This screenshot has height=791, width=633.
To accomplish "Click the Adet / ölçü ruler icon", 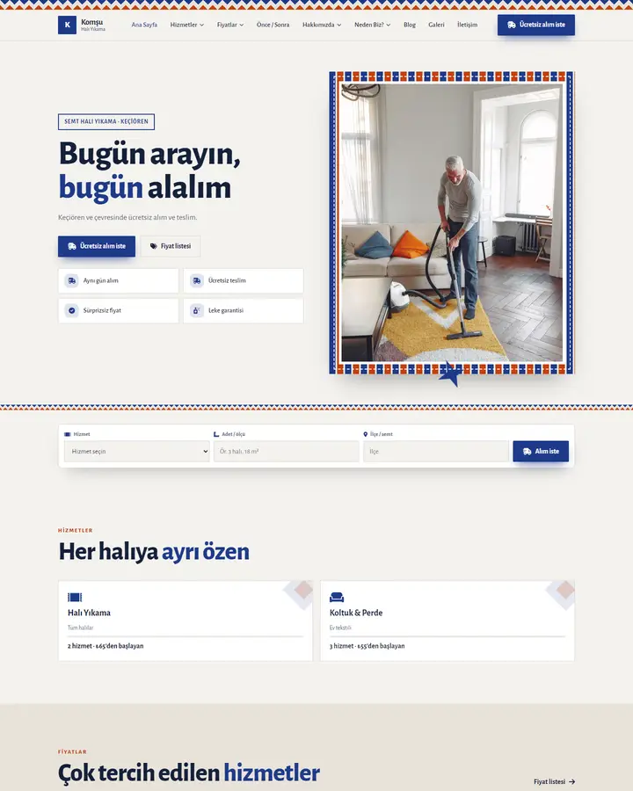I will [216, 434].
